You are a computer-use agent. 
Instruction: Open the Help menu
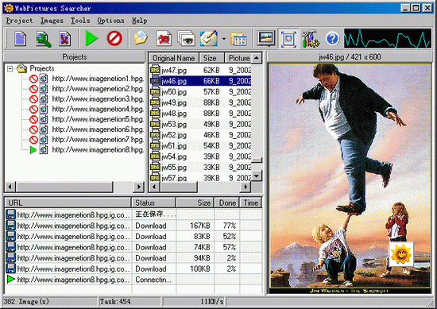tap(139, 21)
